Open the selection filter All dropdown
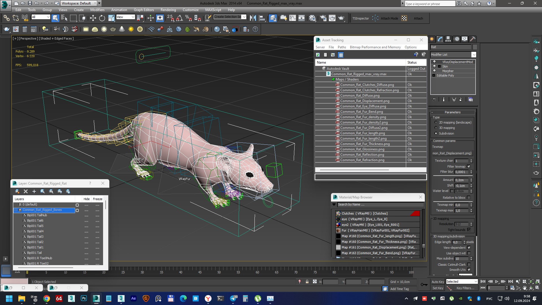Image resolution: width=542 pixels, height=305 pixels. point(41,17)
